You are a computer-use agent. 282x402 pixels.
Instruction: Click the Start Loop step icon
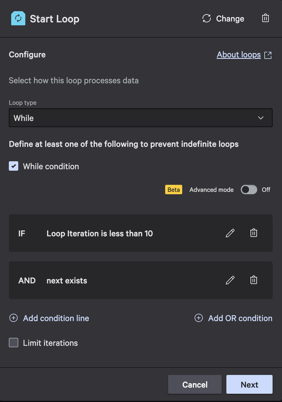[x=18, y=18]
